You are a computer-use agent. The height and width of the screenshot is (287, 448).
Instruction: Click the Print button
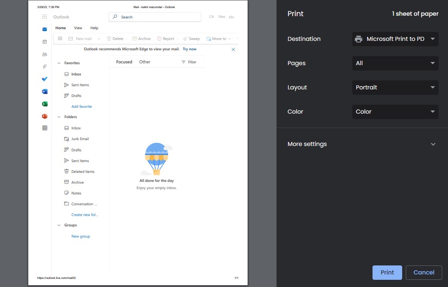pyautogui.click(x=387, y=273)
